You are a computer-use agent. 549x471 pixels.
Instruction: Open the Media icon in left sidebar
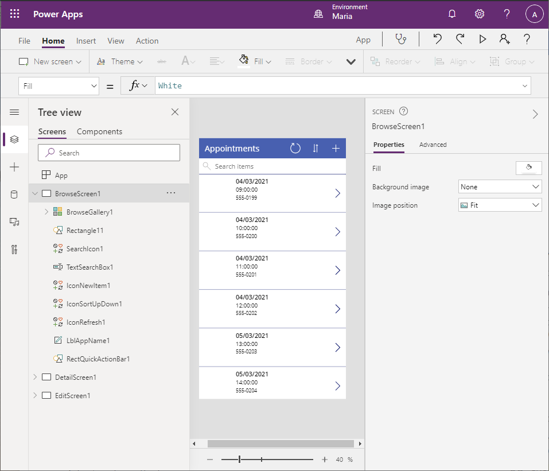click(x=14, y=222)
